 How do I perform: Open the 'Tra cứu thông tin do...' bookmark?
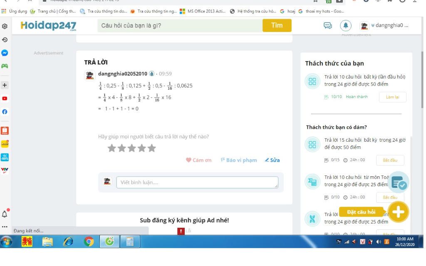pos(104,11)
